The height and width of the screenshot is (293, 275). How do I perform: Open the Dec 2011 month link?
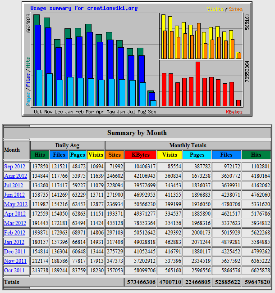pos(15,252)
